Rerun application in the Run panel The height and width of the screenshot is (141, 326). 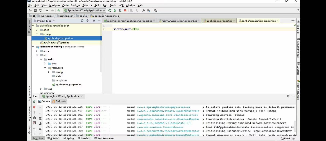point(34,102)
